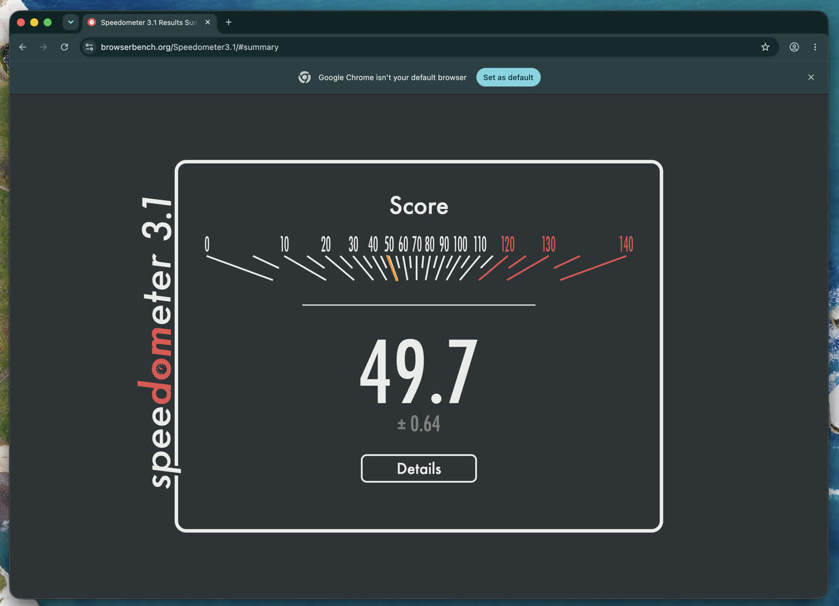
Task: Click the 49.7 score value
Action: coord(419,371)
